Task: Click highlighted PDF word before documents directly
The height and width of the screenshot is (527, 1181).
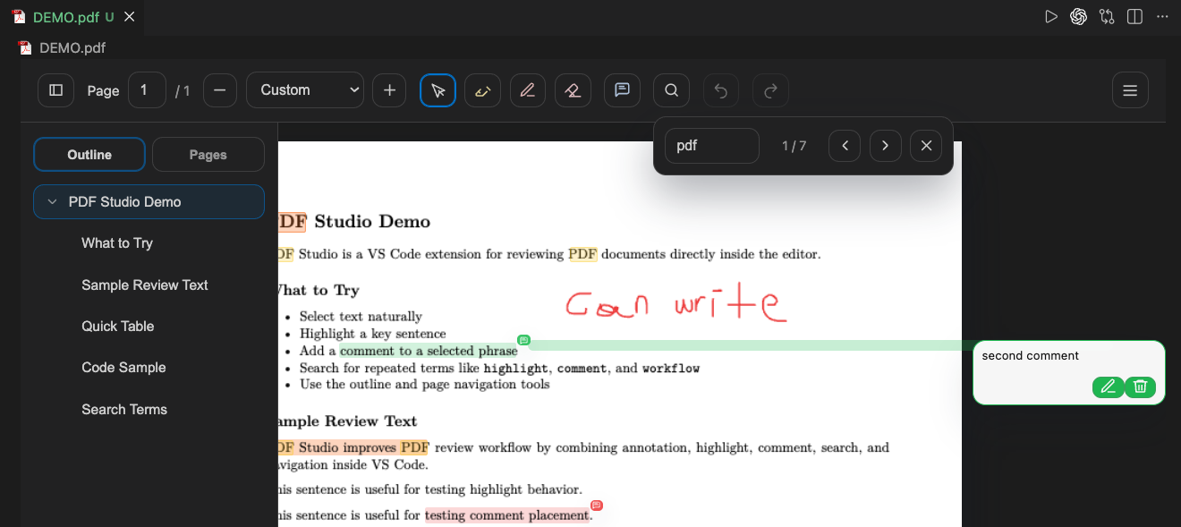Action: (x=582, y=254)
